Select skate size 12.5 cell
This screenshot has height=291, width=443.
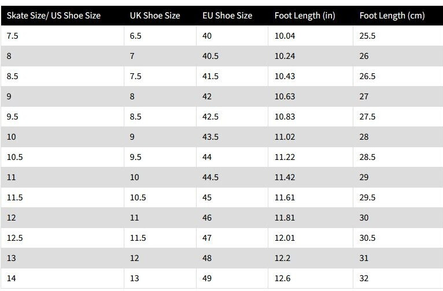tap(14, 238)
